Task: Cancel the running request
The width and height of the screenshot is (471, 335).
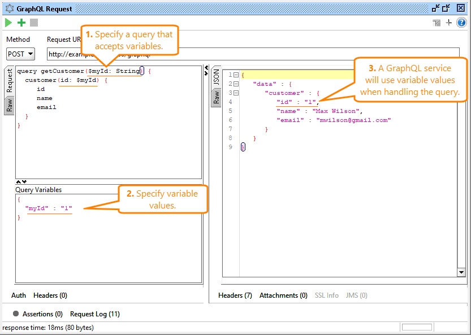Action: (x=33, y=23)
